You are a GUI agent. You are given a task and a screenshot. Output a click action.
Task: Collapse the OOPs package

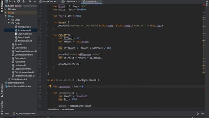click(9, 23)
